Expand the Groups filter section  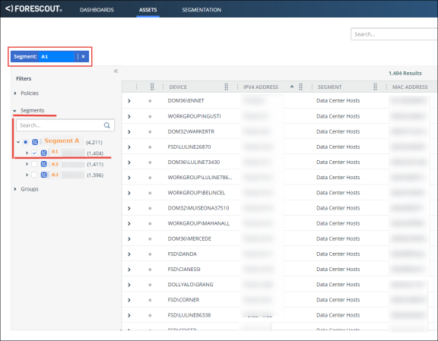(x=15, y=189)
